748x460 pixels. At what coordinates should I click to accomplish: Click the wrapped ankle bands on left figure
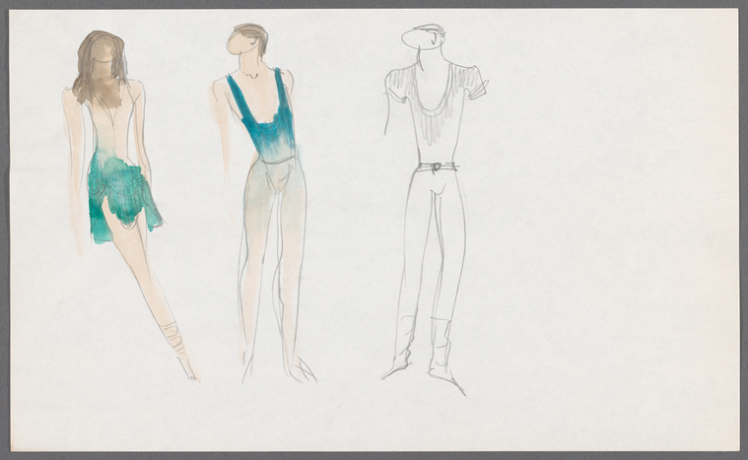tap(174, 336)
